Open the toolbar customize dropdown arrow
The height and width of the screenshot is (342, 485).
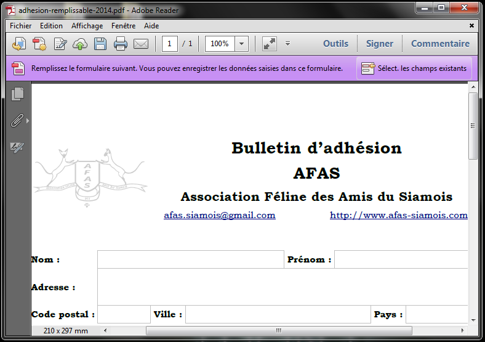(287, 44)
